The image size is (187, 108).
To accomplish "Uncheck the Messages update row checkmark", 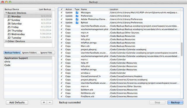I will 62,13.
